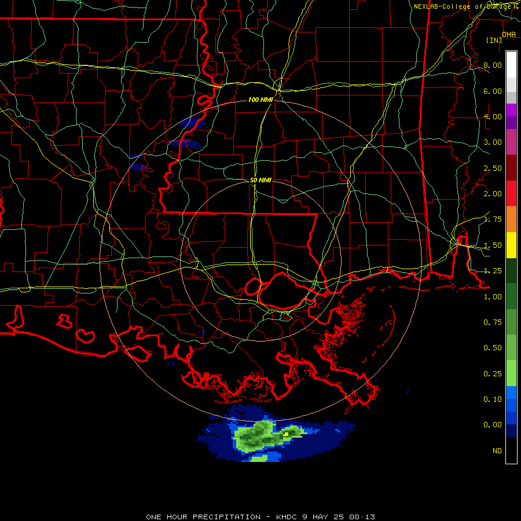Select the 2.50 legend value
The width and height of the screenshot is (521, 521).
[x=493, y=168]
